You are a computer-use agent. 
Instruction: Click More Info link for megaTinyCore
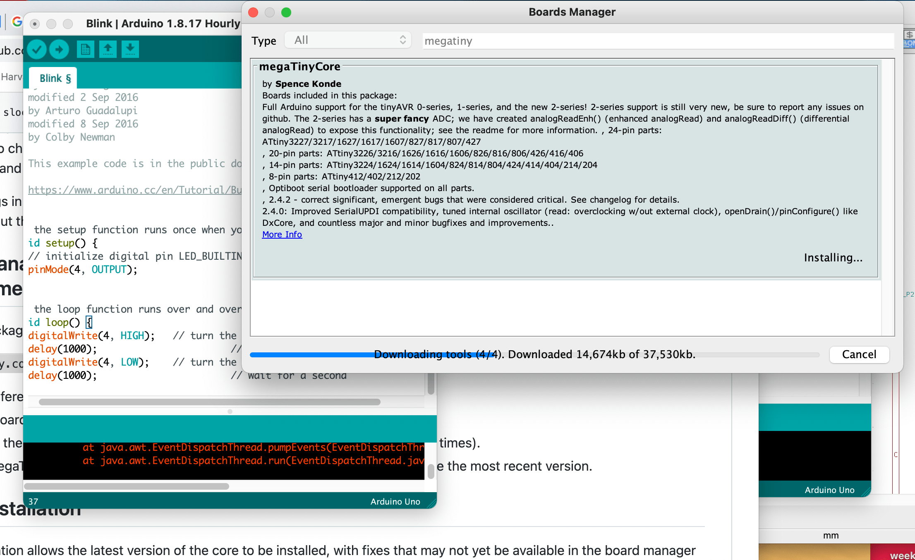point(281,234)
